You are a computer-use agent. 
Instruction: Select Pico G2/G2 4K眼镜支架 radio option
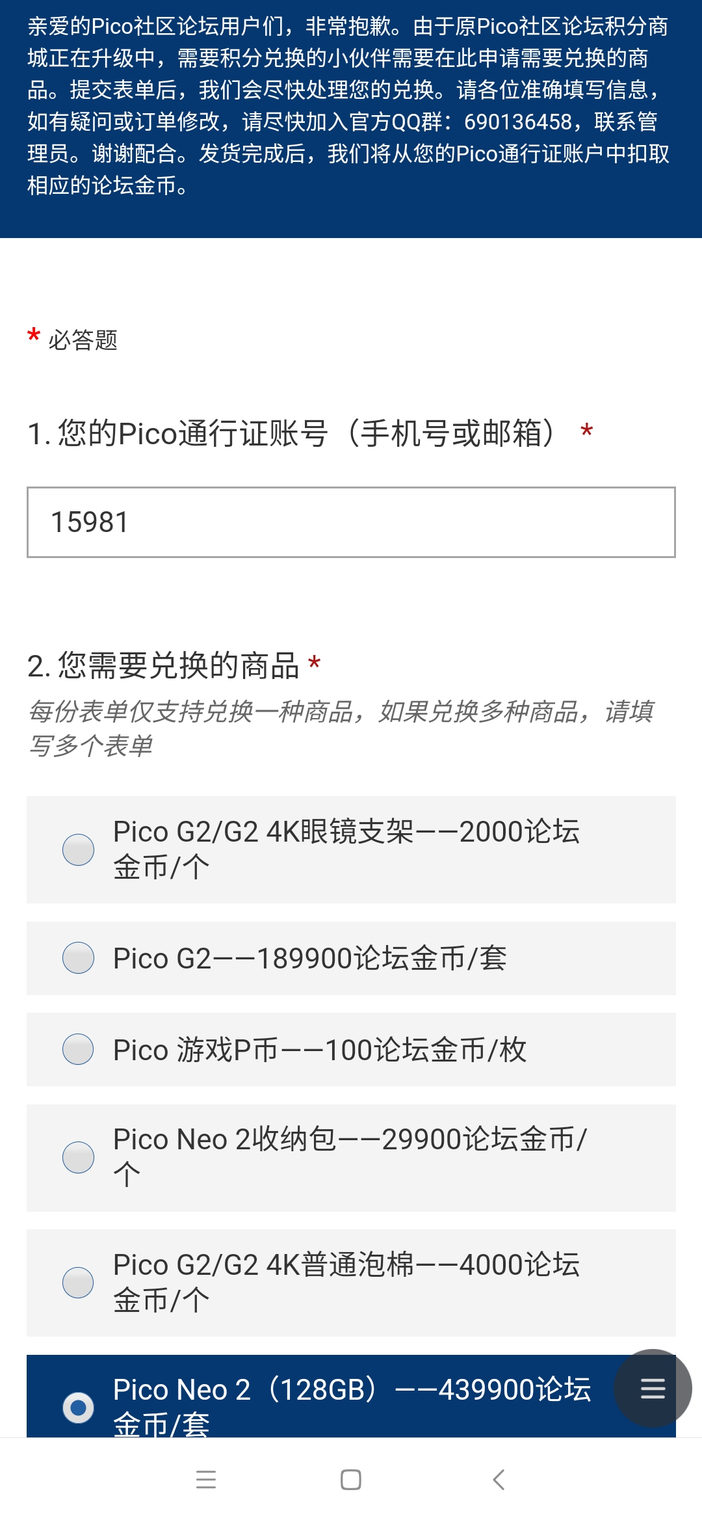pos(78,849)
